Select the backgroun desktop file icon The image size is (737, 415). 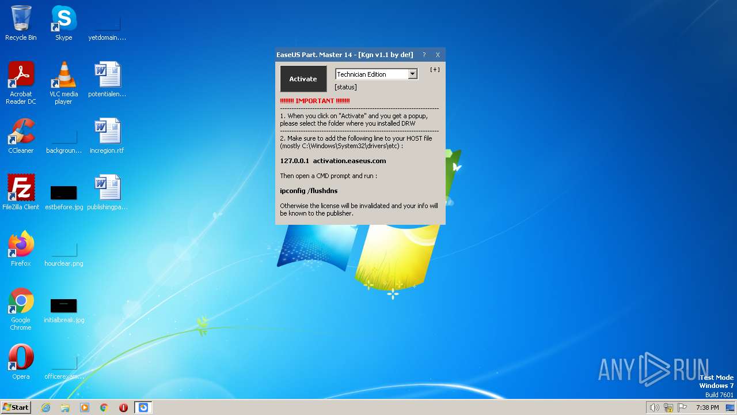tap(63, 140)
